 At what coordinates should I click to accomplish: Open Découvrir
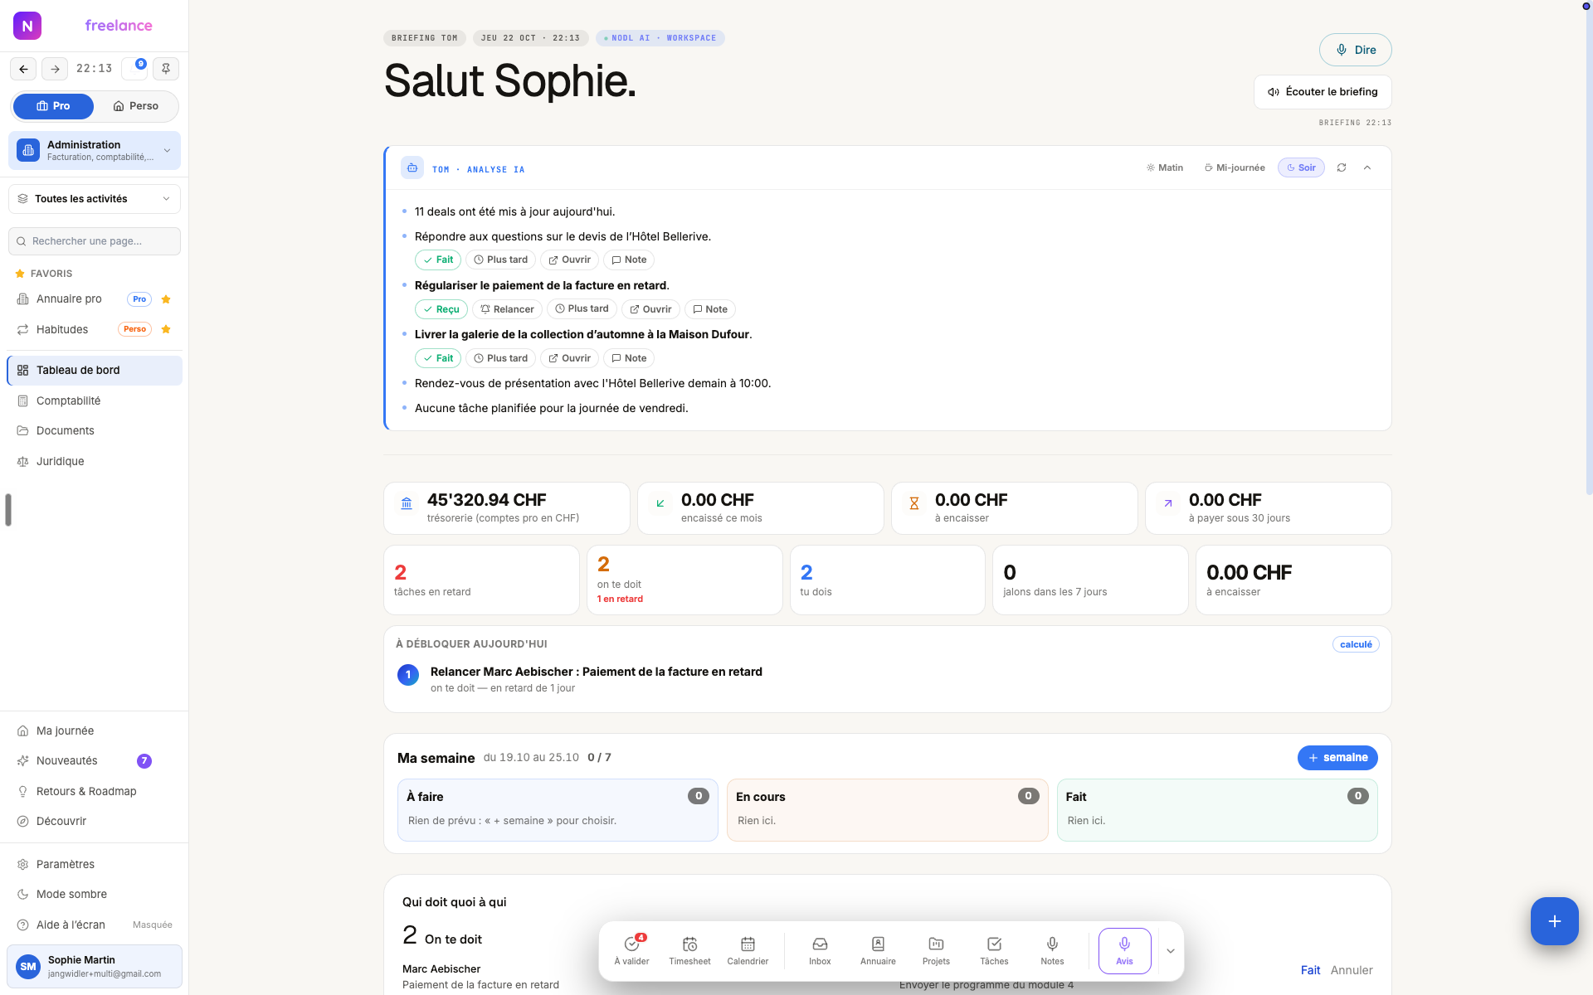pyautogui.click(x=95, y=821)
